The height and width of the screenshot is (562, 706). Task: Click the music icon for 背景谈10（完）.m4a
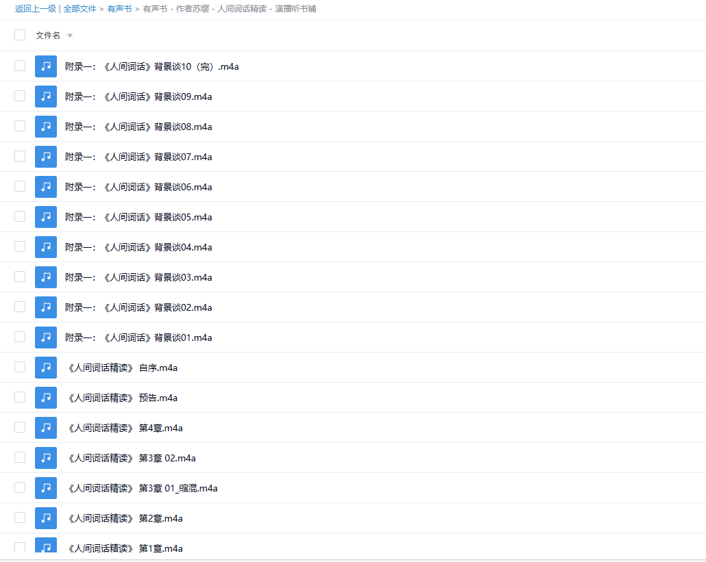(x=46, y=66)
